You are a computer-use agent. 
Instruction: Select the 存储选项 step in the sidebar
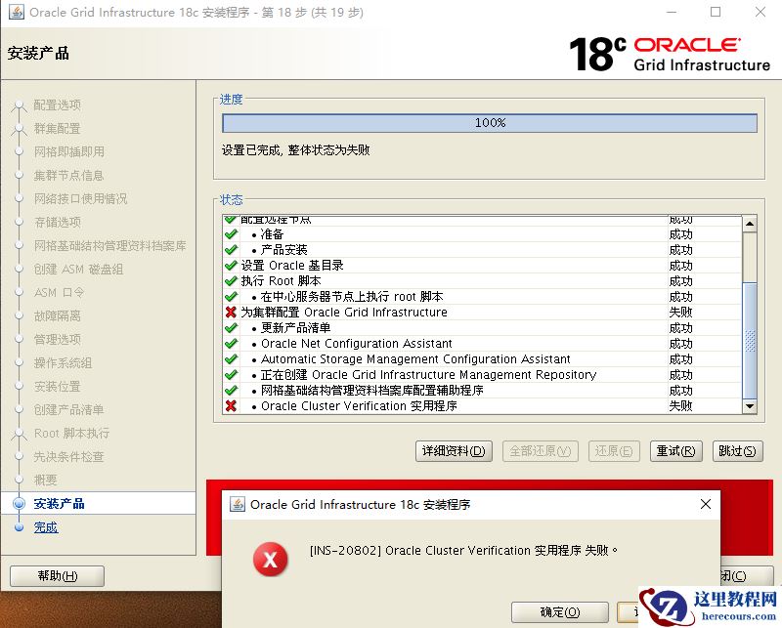pos(57,223)
